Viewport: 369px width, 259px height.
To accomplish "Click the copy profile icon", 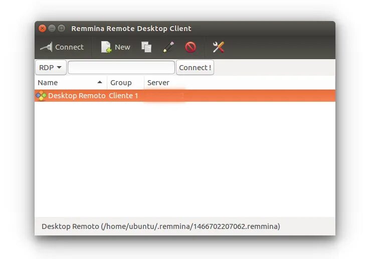I will click(x=146, y=47).
